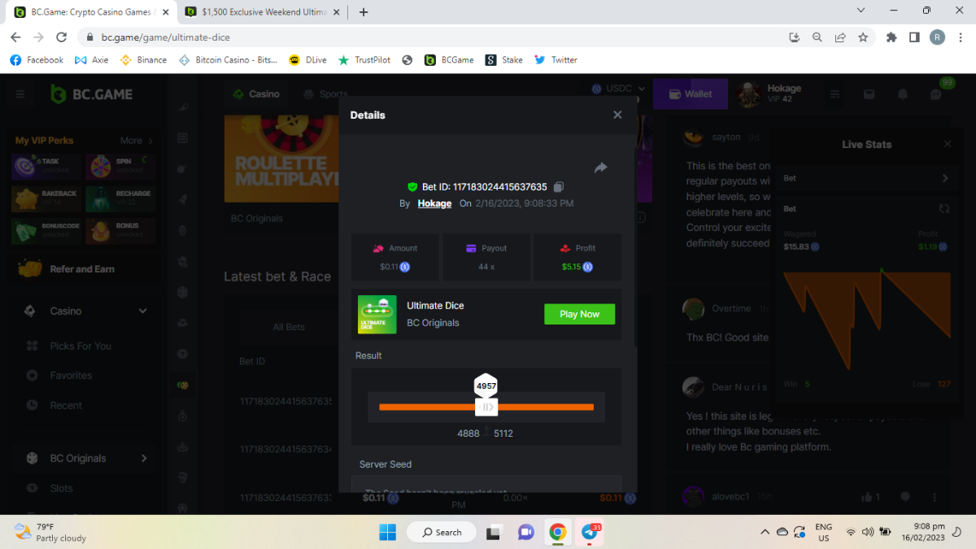Open chat icon with 99 badge
This screenshot has height=549, width=976.
(x=936, y=94)
